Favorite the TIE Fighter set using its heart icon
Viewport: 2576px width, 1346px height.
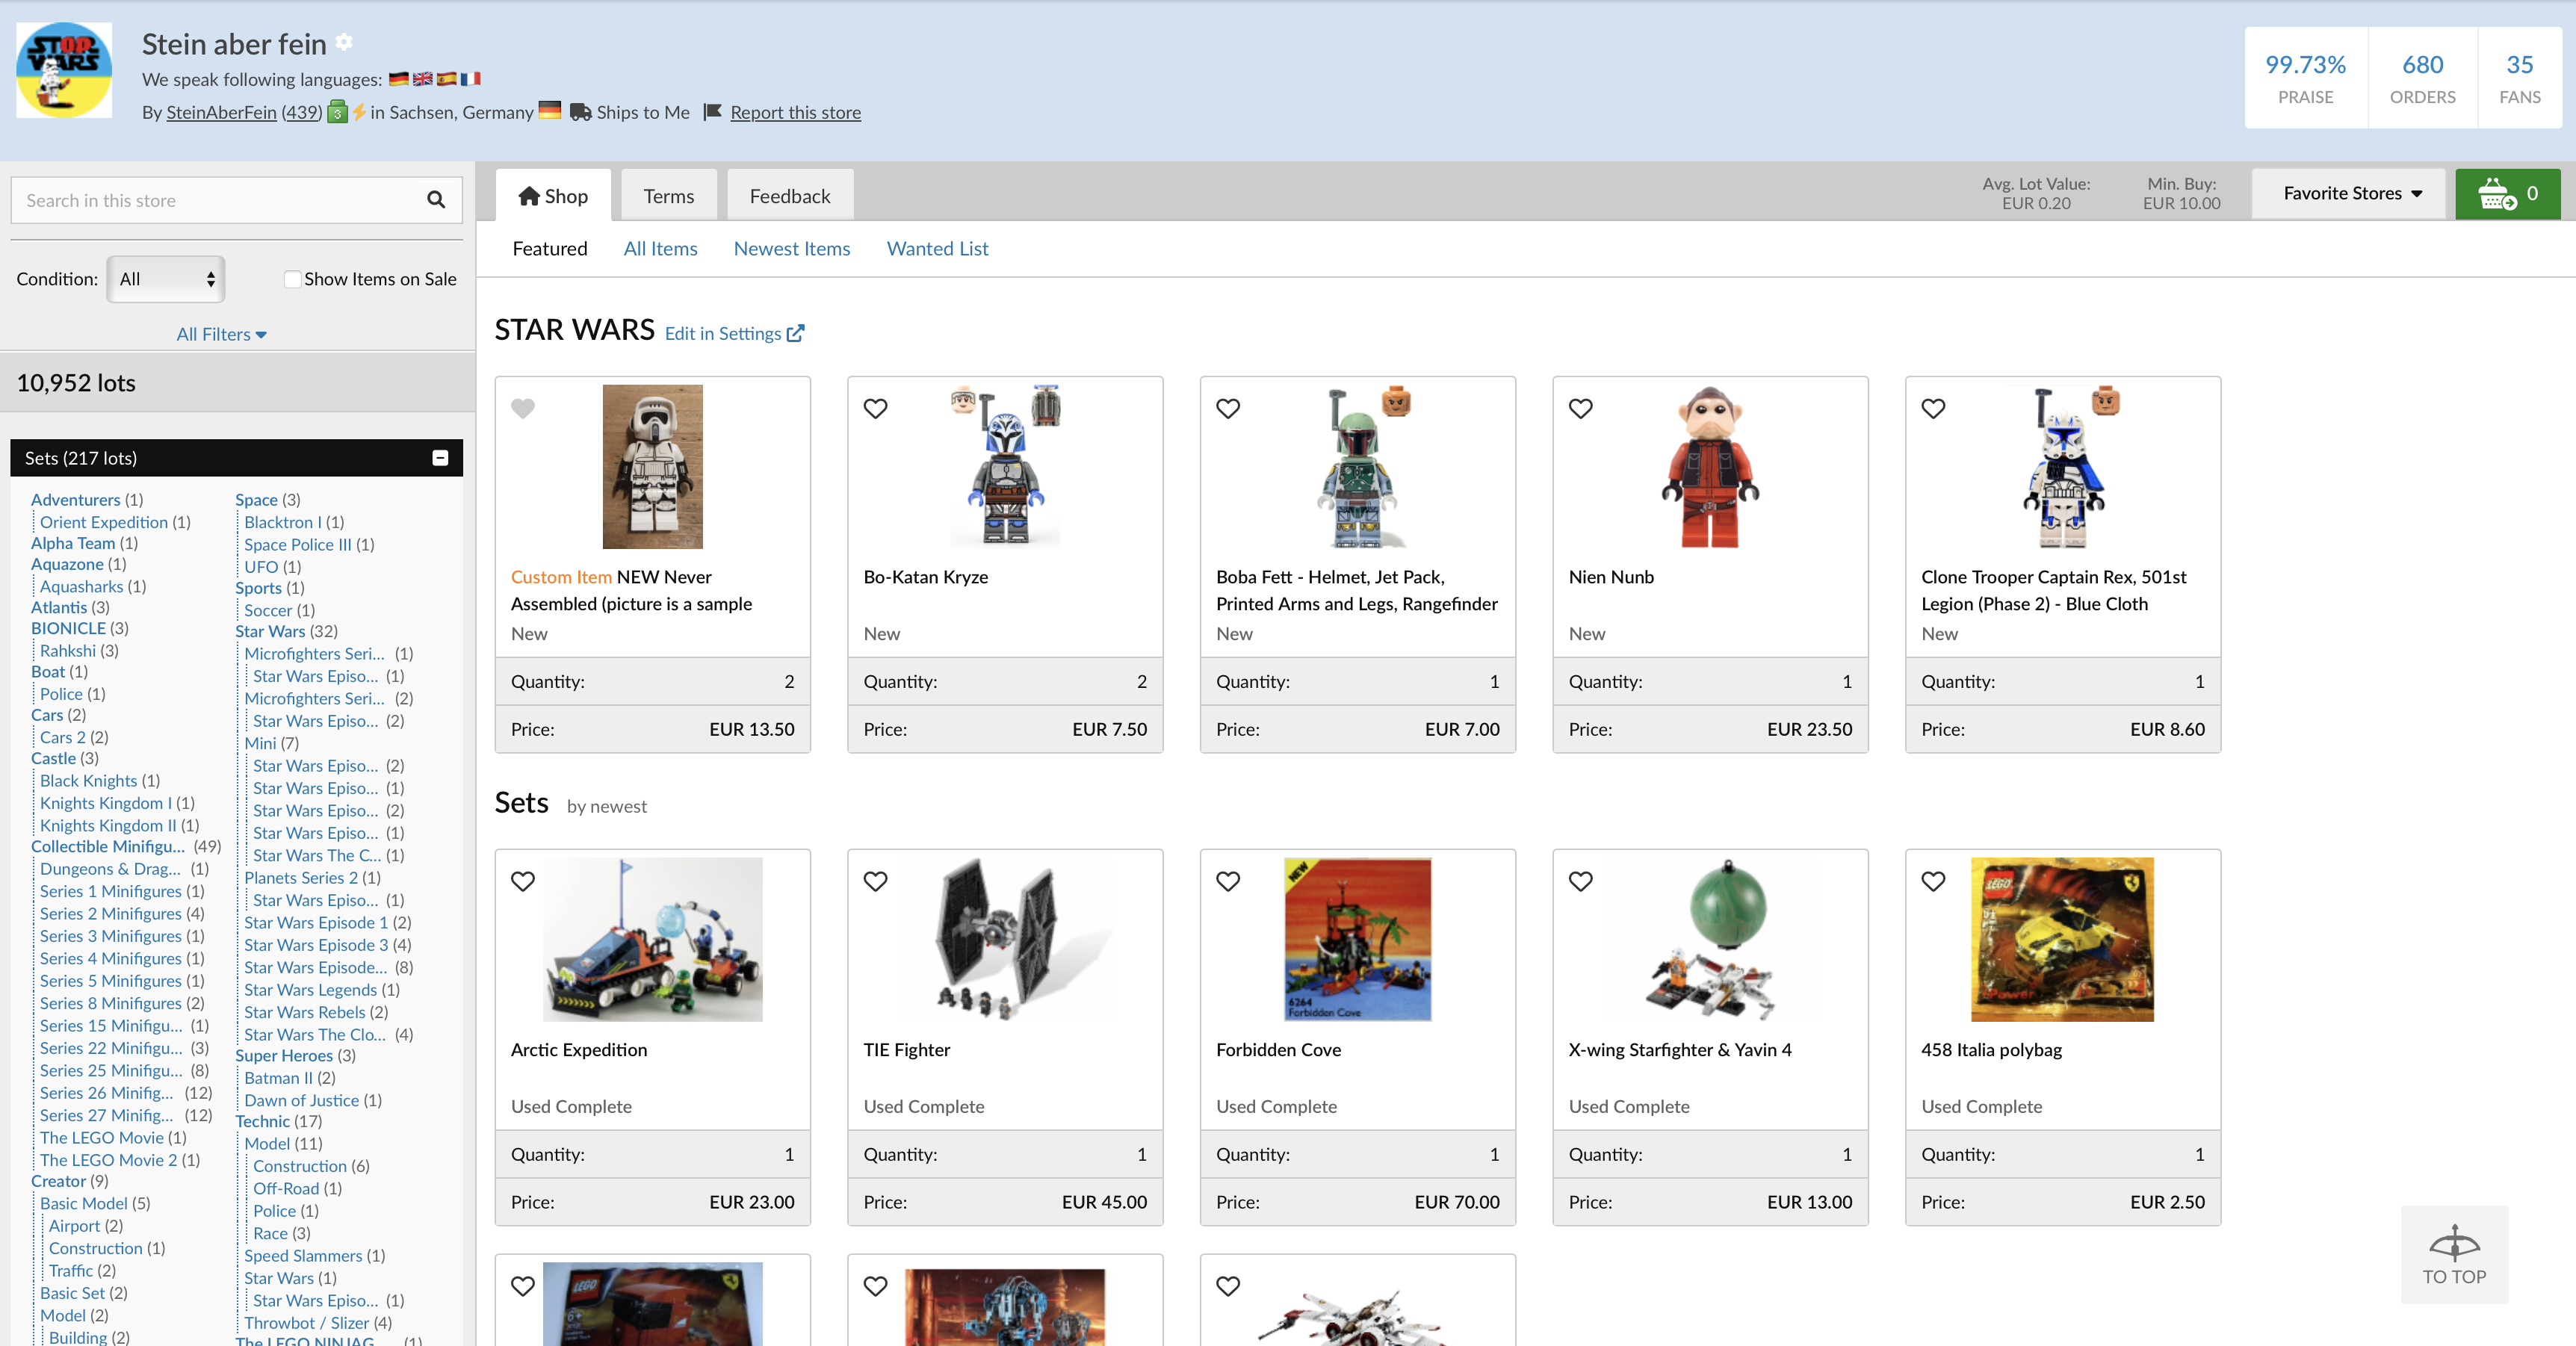point(875,882)
